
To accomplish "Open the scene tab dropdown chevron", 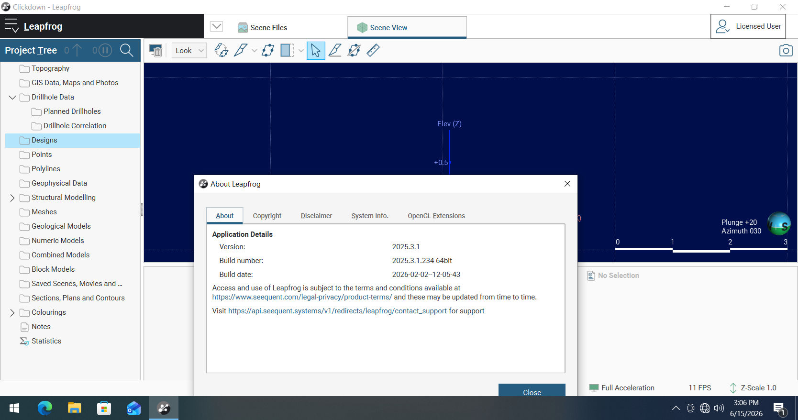I will coord(216,26).
